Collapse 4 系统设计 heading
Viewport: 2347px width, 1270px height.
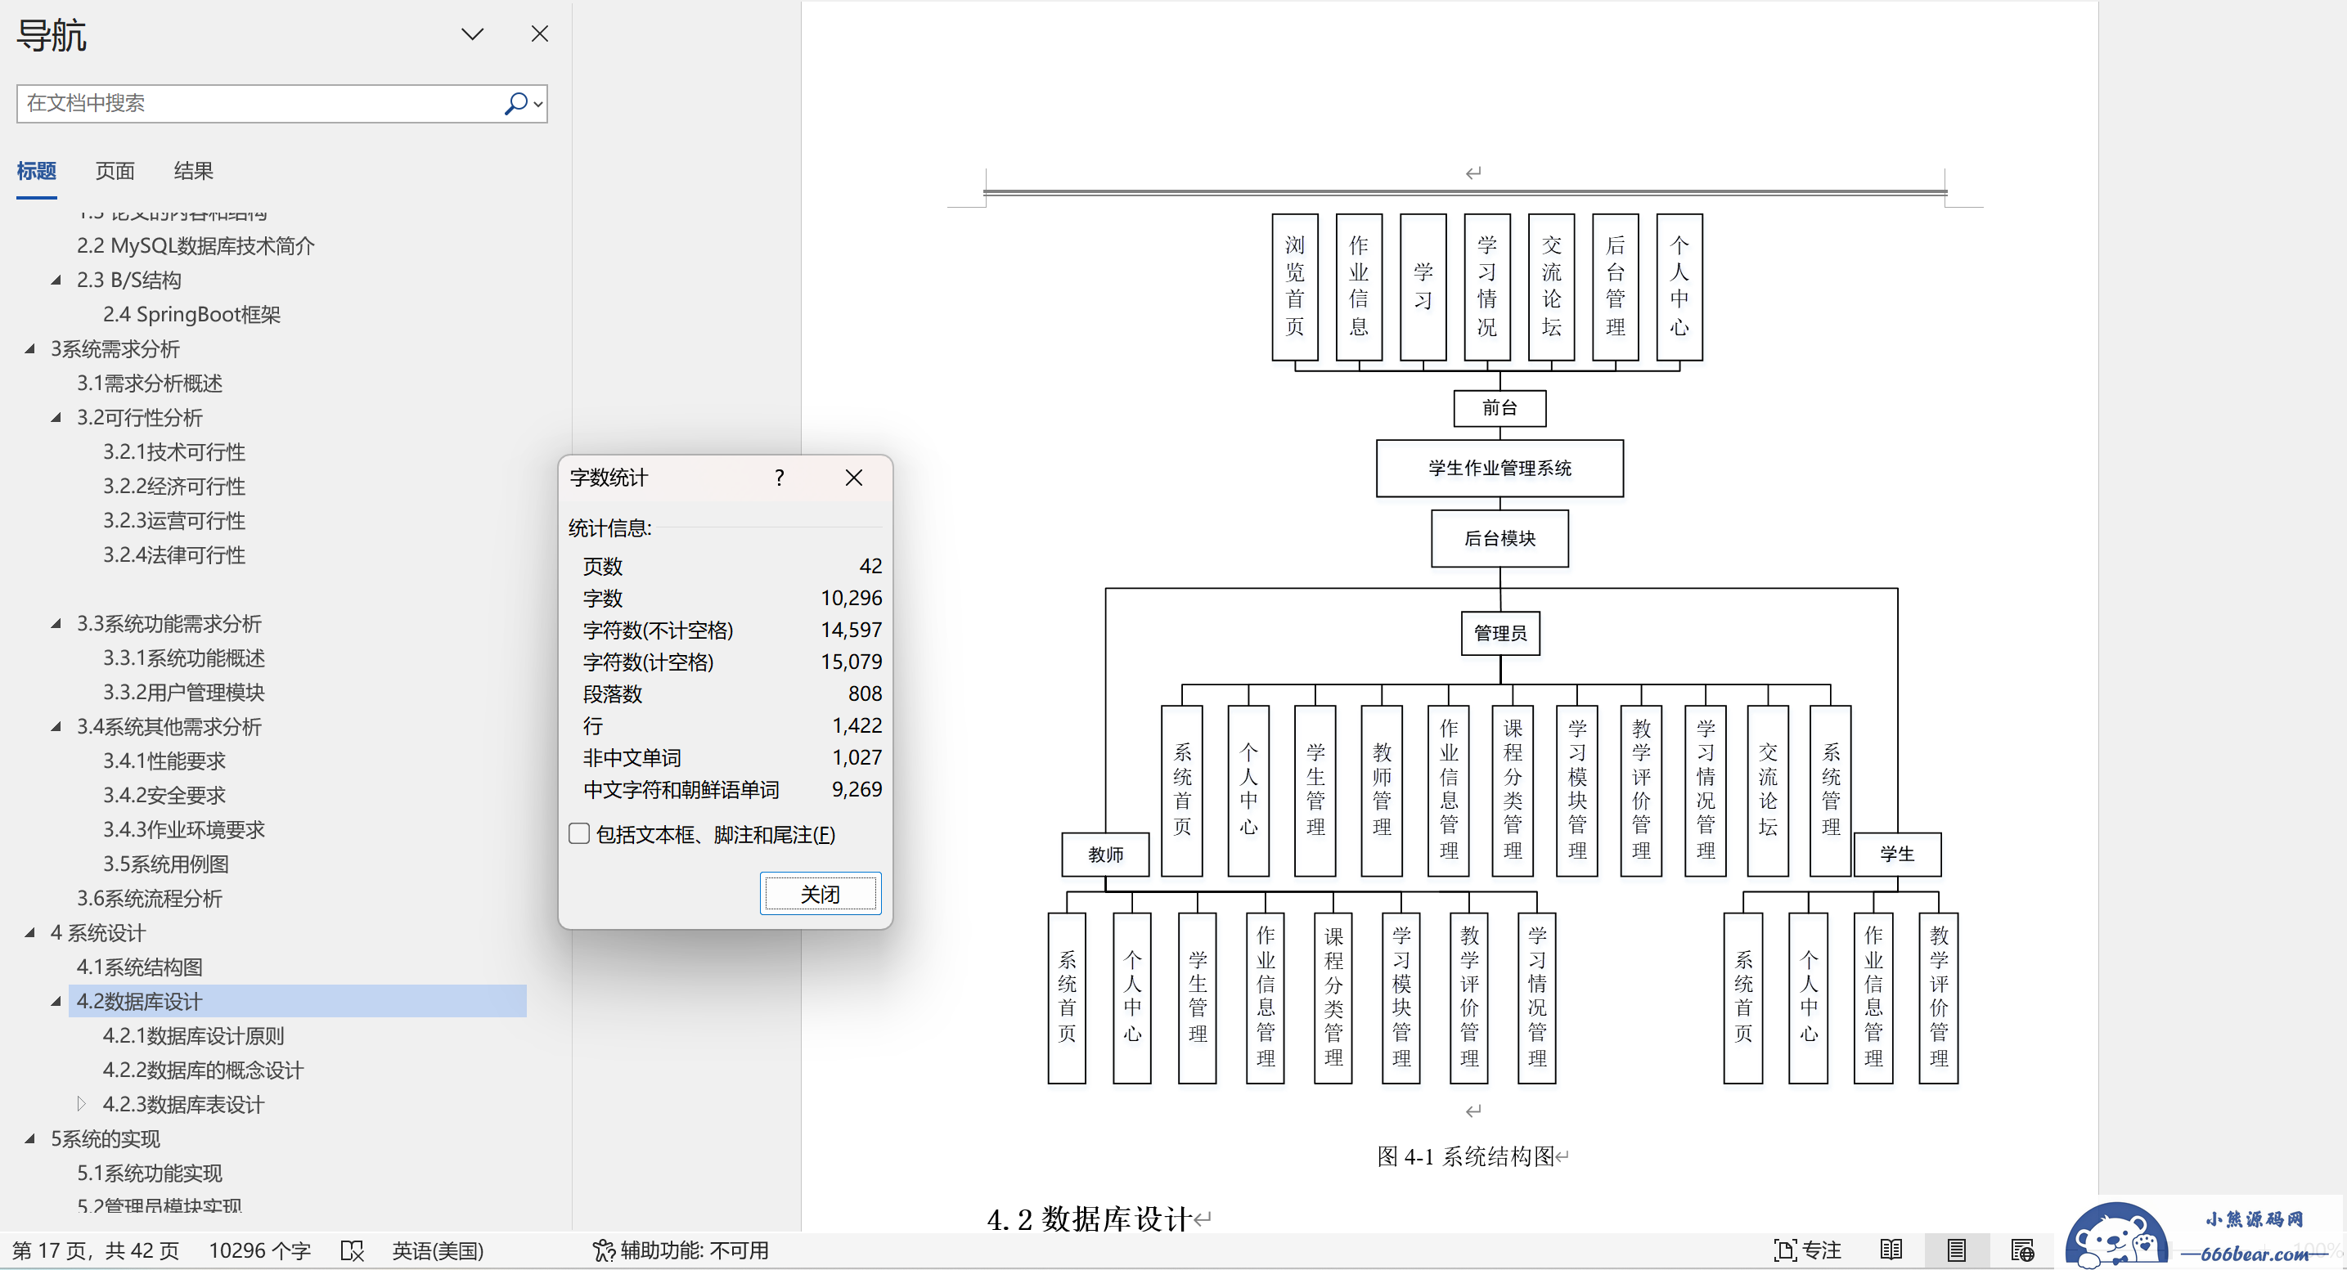point(30,933)
